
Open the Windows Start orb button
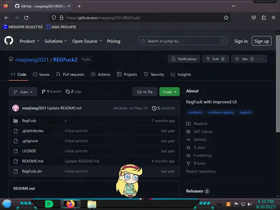[7, 204]
